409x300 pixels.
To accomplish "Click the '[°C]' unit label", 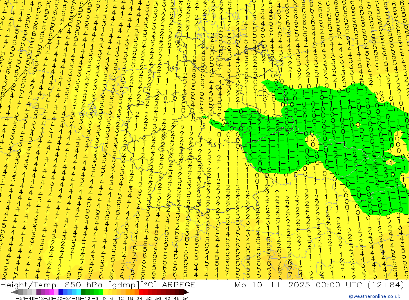I will coord(149,285).
